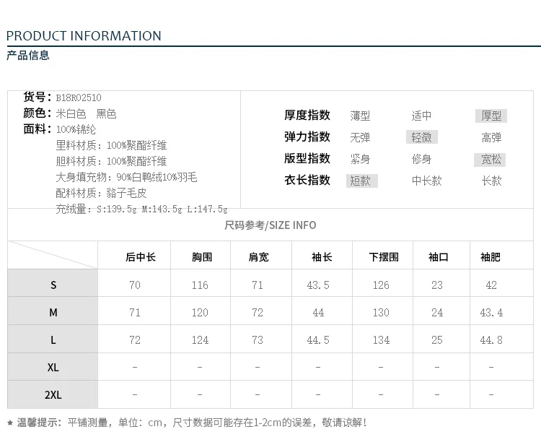Click the L row 胸围 value 124
This screenshot has height=437, width=541.
(200, 340)
